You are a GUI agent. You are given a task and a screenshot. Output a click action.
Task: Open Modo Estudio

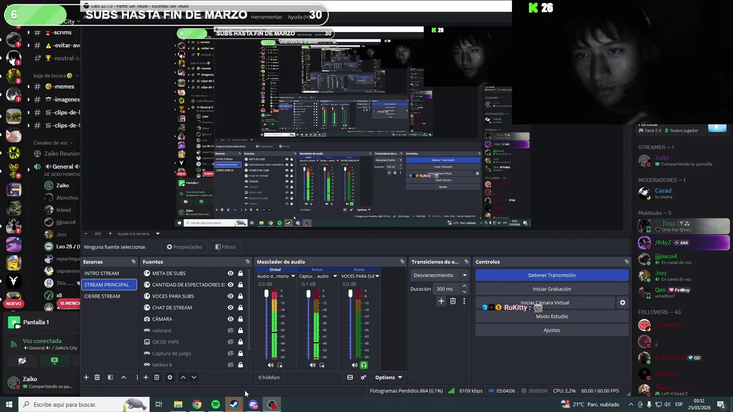click(x=551, y=316)
